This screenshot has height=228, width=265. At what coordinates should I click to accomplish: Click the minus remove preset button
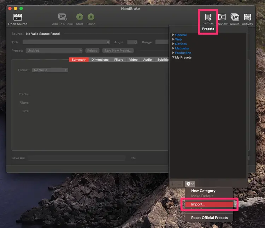[179, 184]
